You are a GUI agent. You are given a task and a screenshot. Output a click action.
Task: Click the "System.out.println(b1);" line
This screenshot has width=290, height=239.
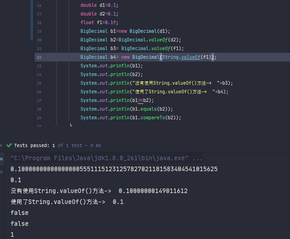pos(112,66)
